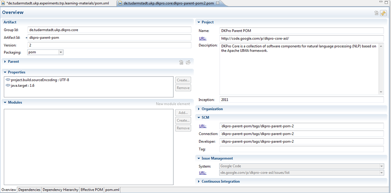Click the refresh POM icon in Overview header
This screenshot has height=193, width=391.
(383, 13)
